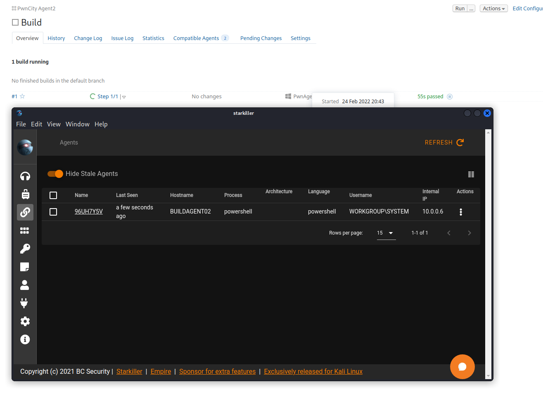
Task: Tick the Build checkbox in TeamCity header
Action: tap(15, 22)
